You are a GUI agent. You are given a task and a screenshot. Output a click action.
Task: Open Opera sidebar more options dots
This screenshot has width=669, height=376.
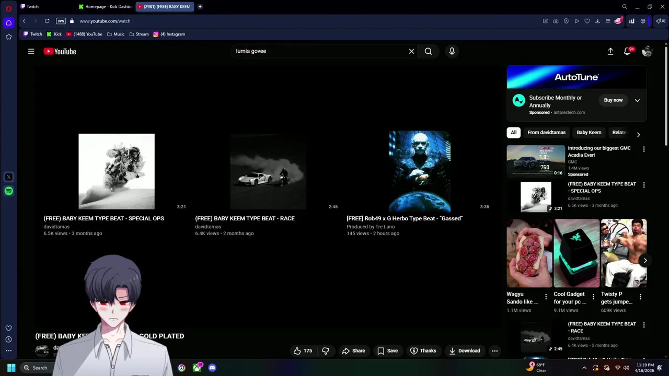[8, 351]
